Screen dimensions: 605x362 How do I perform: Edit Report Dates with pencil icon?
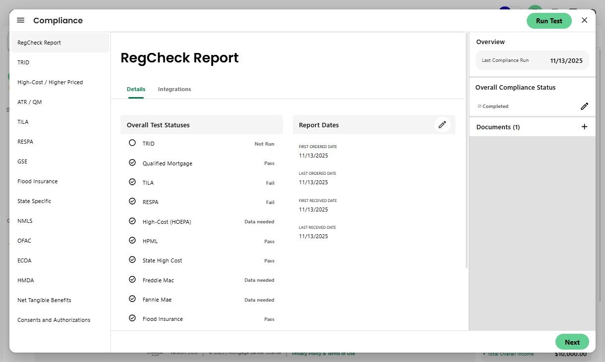(x=442, y=125)
